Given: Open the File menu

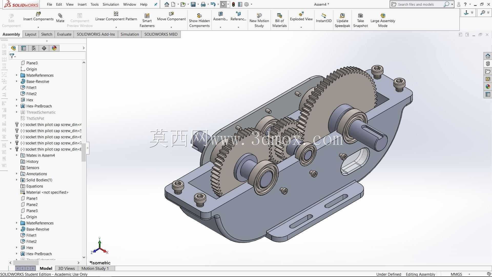Looking at the screenshot, I should pyautogui.click(x=49, y=4).
